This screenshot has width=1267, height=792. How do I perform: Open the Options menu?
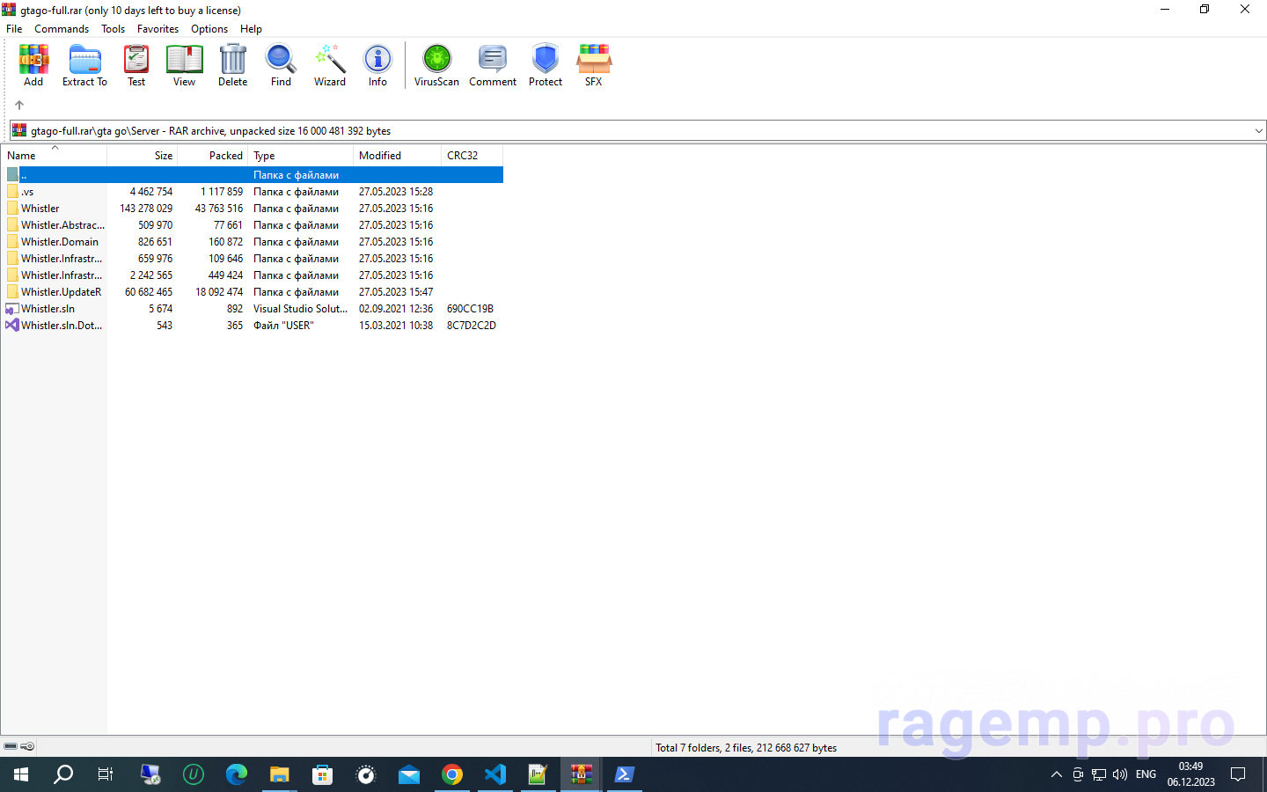[209, 29]
